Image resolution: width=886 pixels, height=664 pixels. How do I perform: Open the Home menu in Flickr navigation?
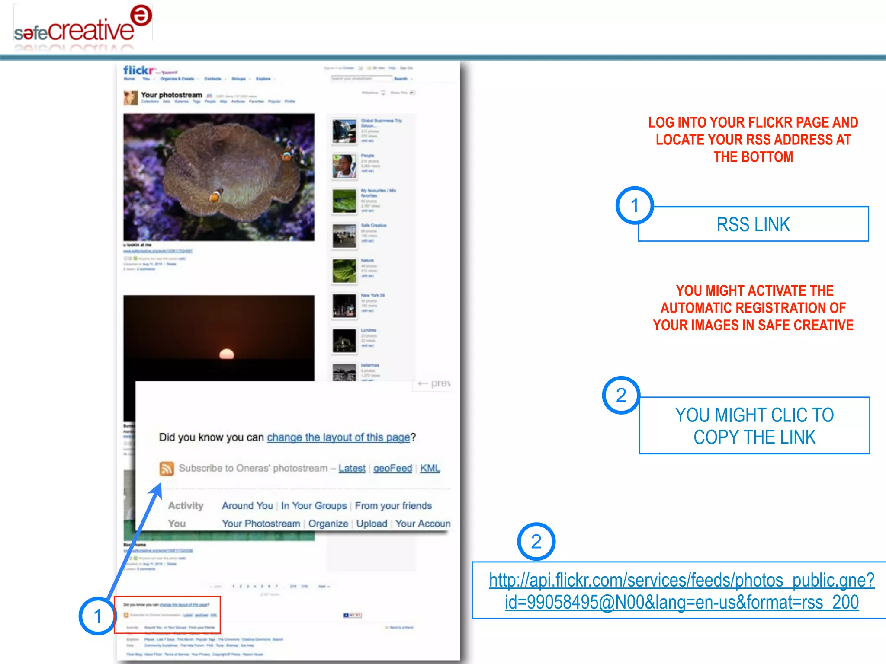click(x=129, y=79)
